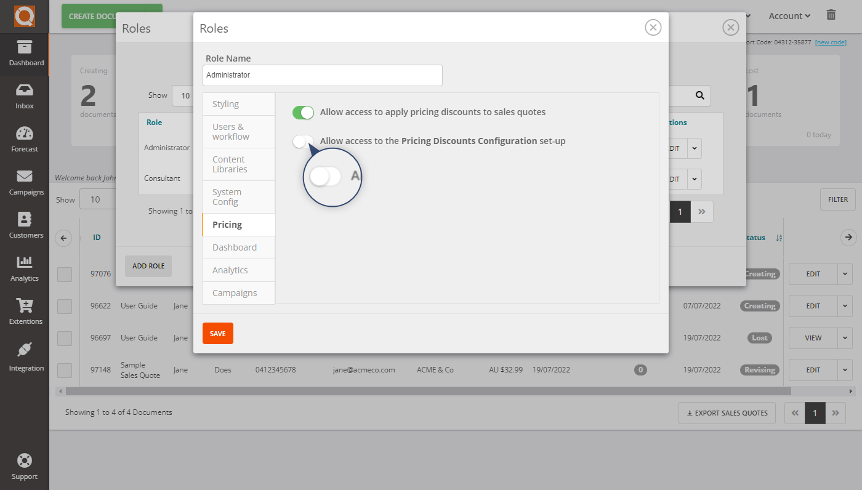Select the Analytics sidebar icon

pyautogui.click(x=25, y=268)
